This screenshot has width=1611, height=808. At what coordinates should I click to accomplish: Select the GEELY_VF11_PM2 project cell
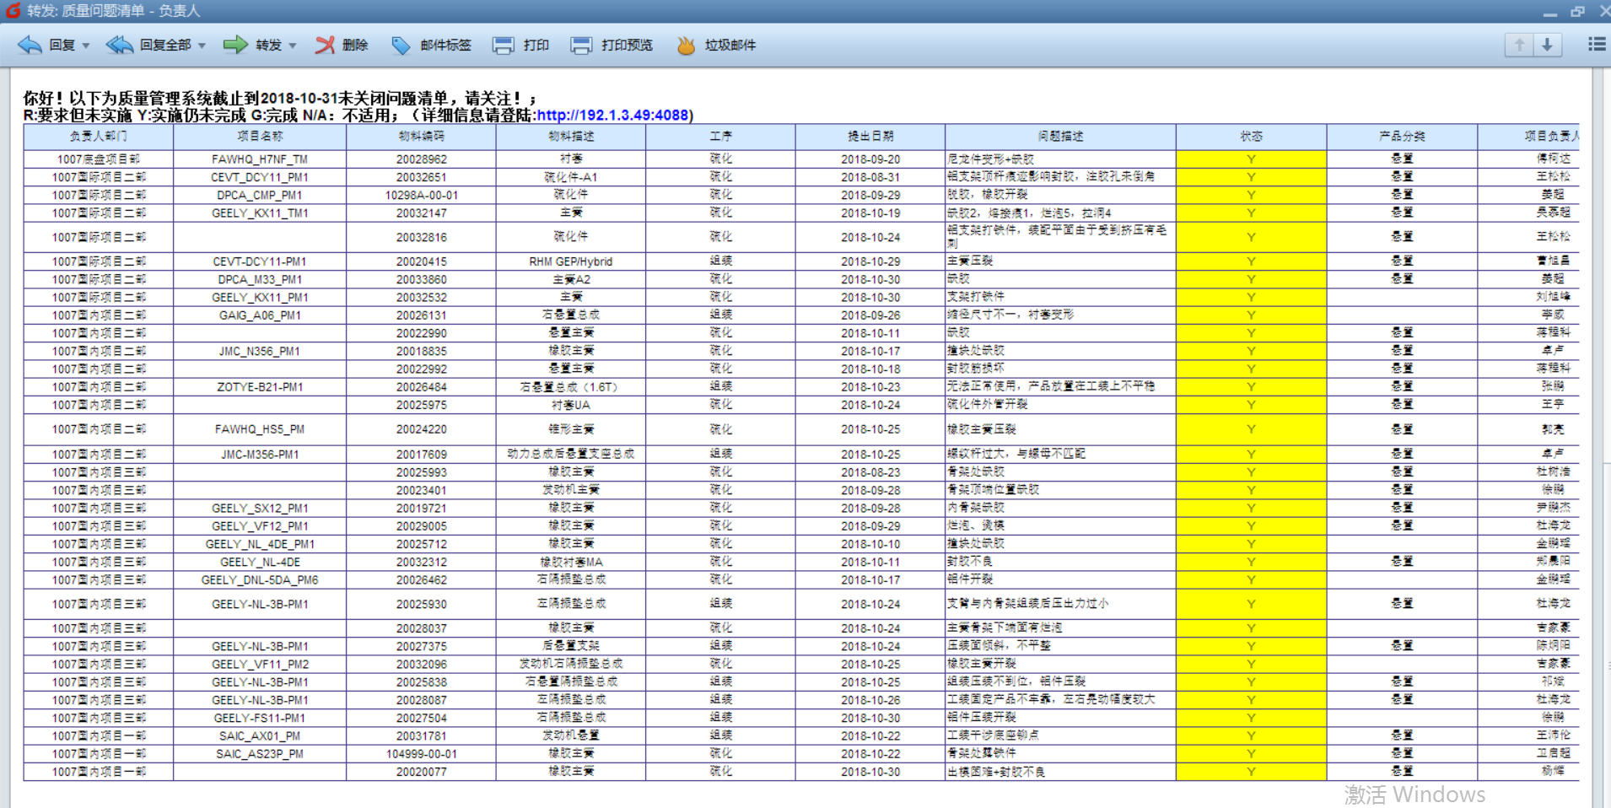[260, 665]
